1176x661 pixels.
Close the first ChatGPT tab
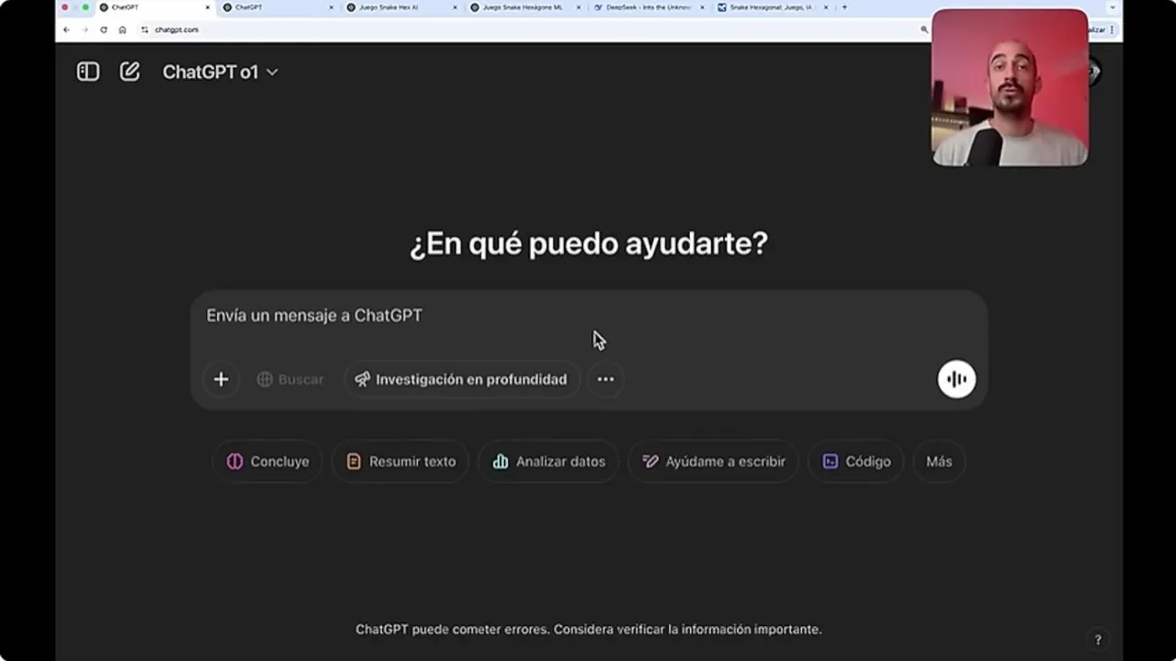208,7
